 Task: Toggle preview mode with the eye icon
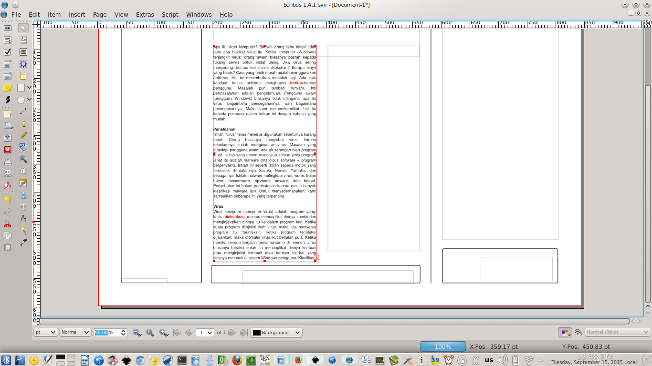(578, 332)
